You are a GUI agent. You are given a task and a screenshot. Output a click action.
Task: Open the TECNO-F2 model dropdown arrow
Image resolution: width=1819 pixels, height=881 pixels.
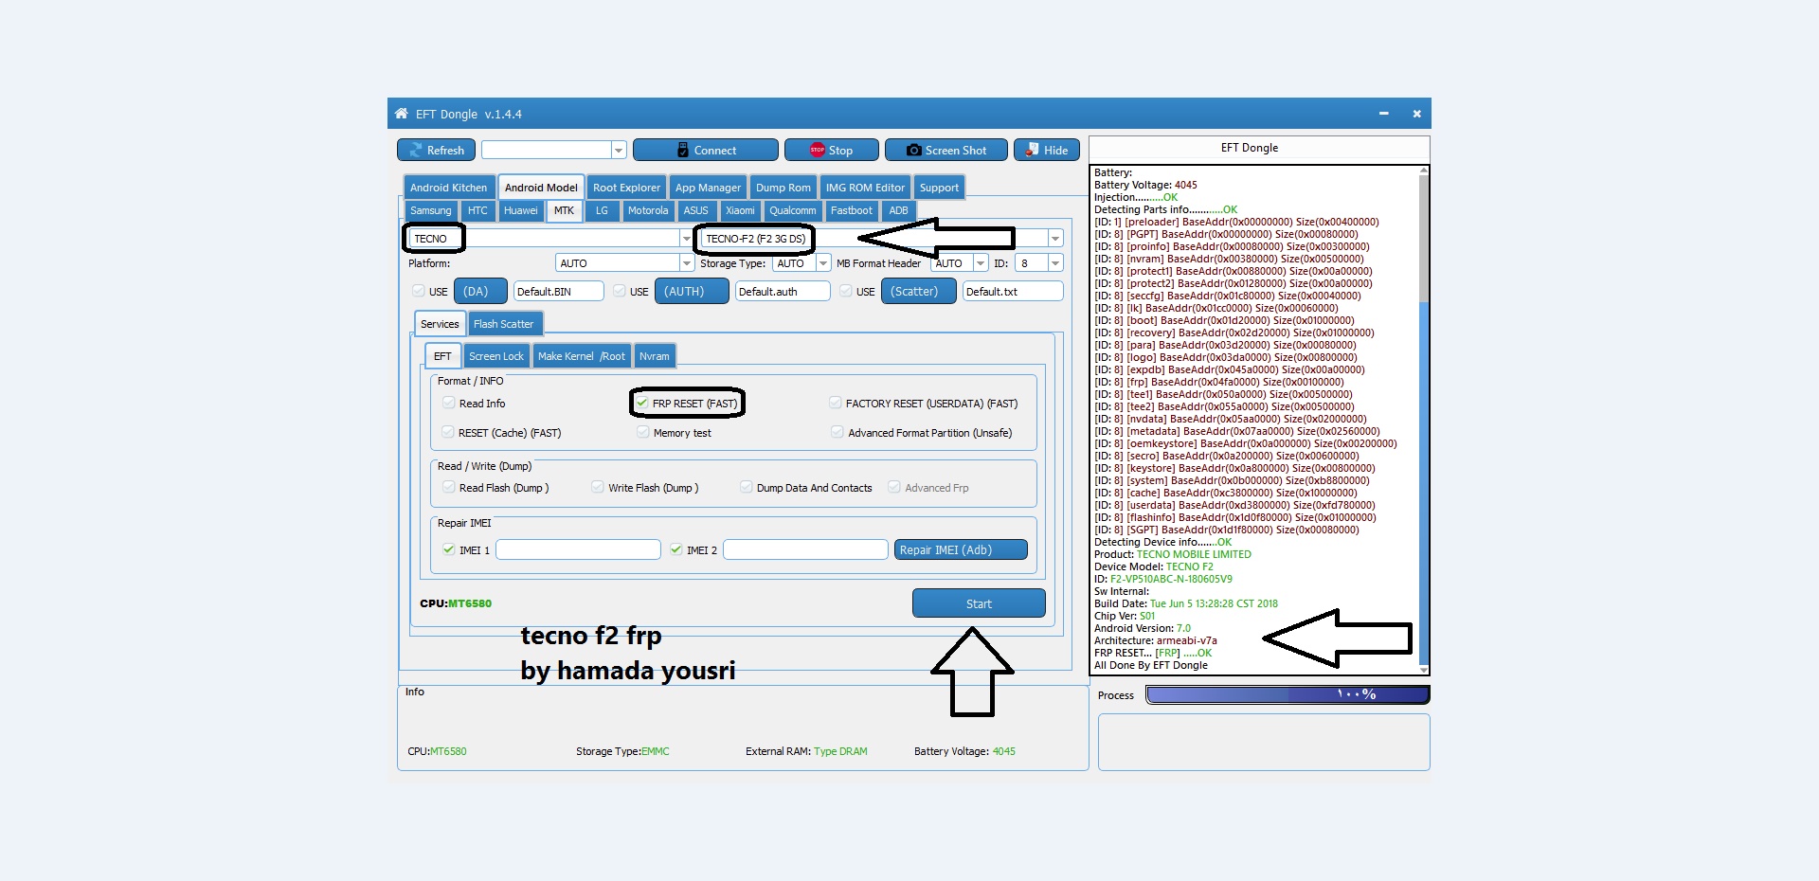(x=1055, y=238)
